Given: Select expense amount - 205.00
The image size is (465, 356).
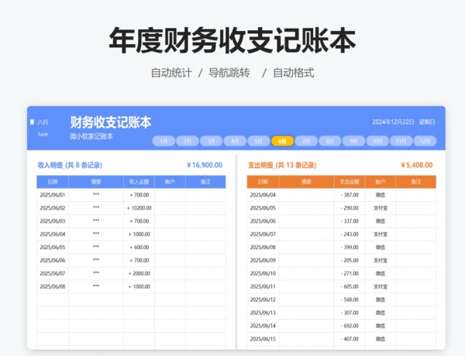Looking at the screenshot, I should click(350, 260).
